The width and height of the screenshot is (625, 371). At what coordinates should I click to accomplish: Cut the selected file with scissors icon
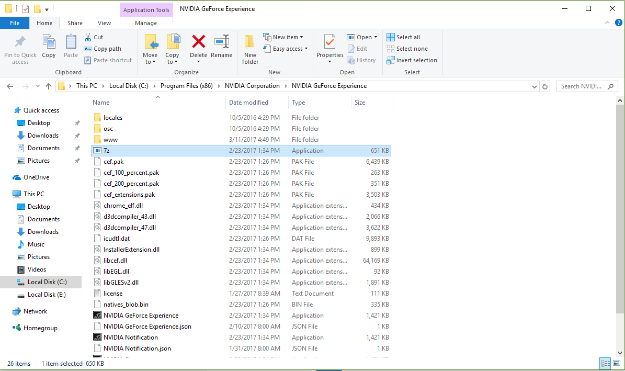88,37
